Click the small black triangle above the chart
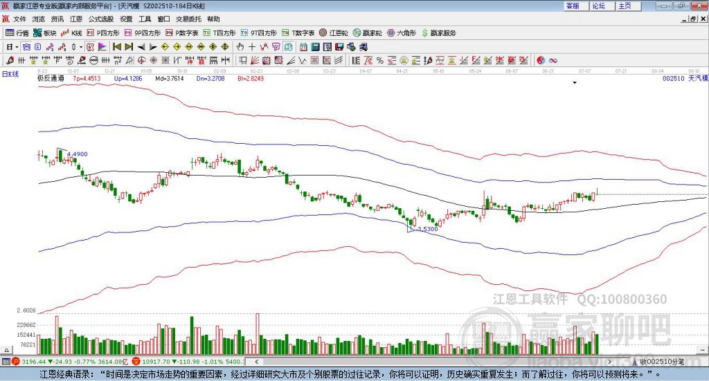 575,82
